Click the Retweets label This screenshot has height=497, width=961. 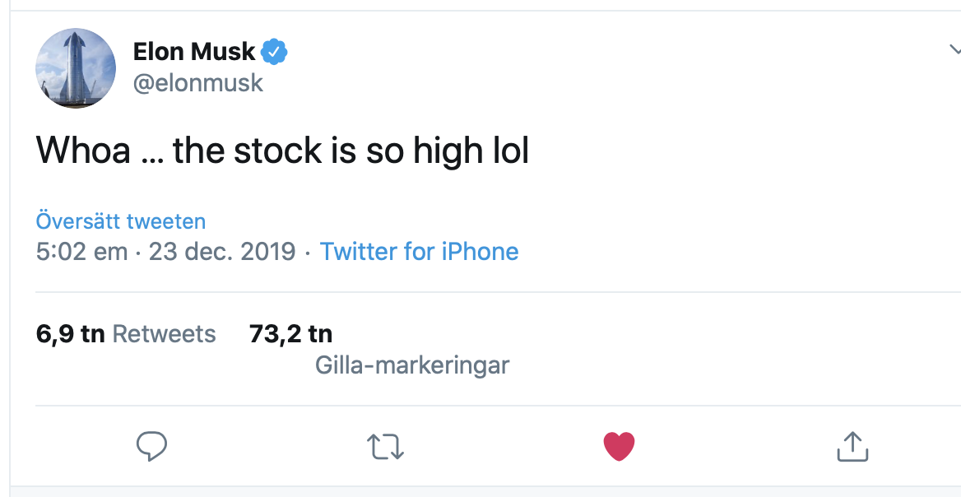pyautogui.click(x=165, y=334)
